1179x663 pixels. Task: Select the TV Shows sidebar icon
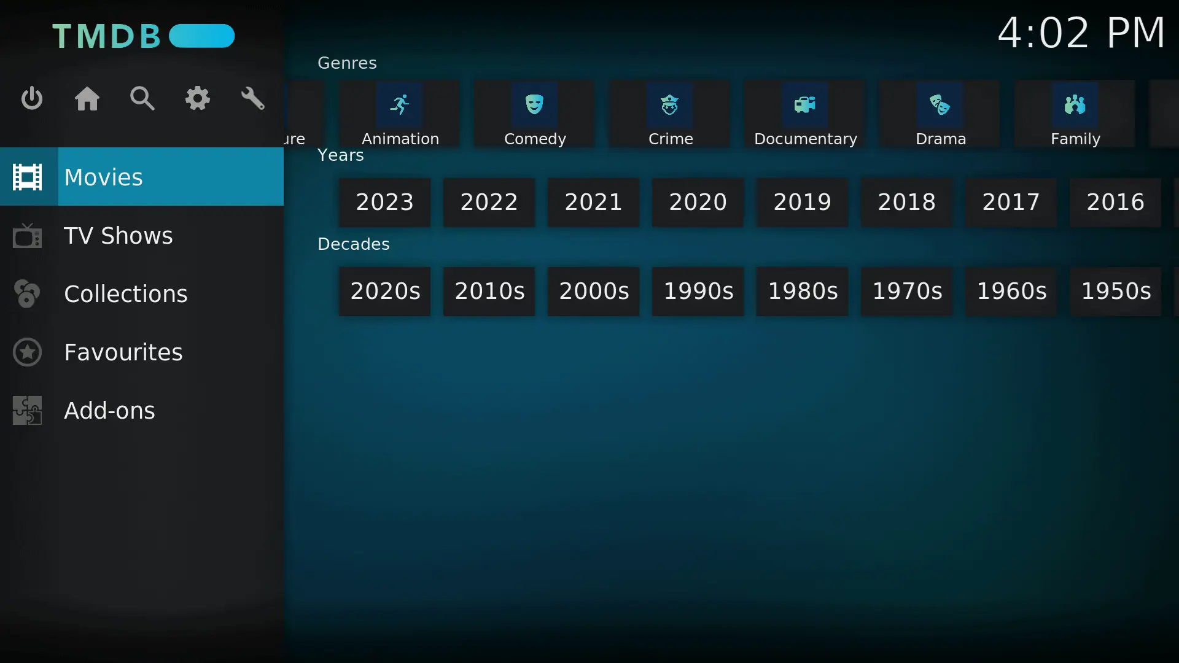(27, 236)
